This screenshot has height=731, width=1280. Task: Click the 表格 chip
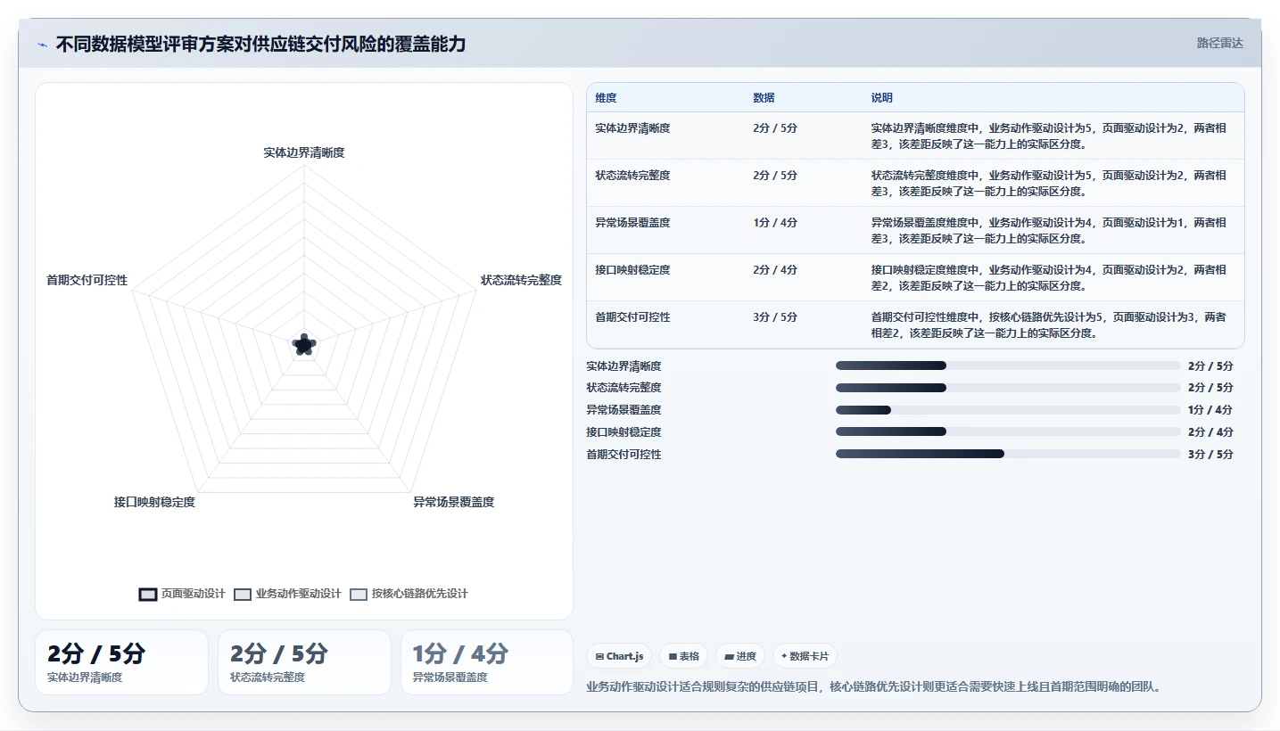pyautogui.click(x=683, y=656)
